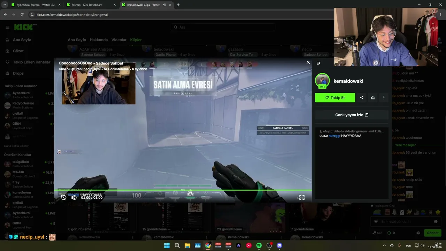Click the nurrgg username in clip chat
The height and width of the screenshot is (251, 446).
click(x=334, y=136)
